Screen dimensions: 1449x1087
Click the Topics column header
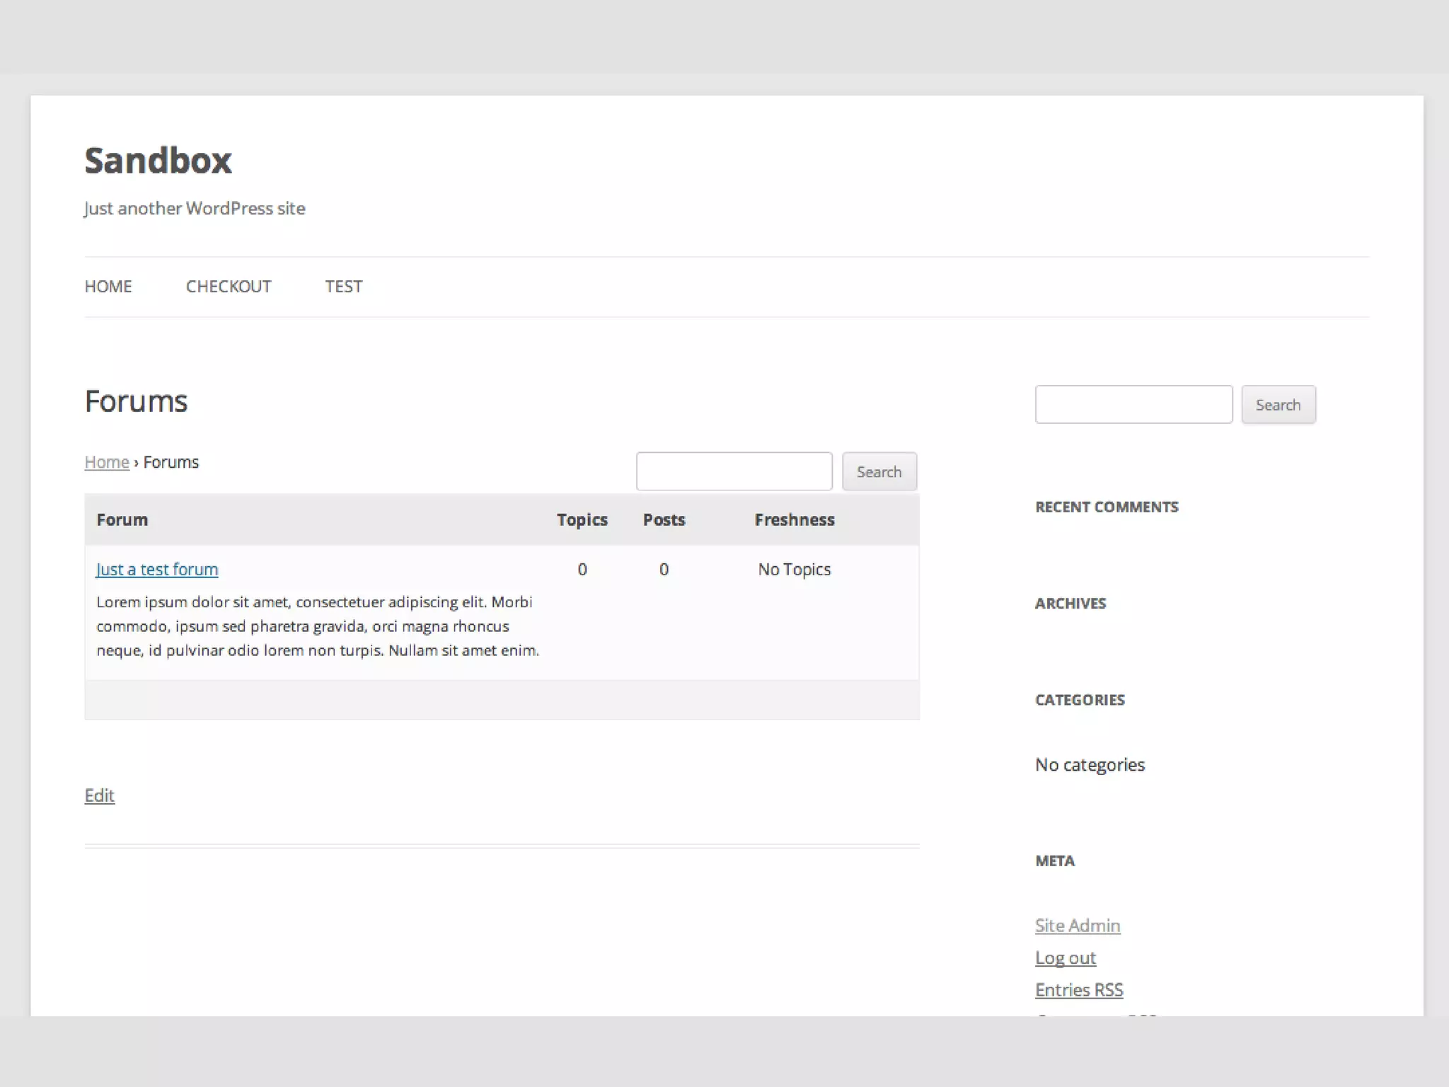click(582, 520)
